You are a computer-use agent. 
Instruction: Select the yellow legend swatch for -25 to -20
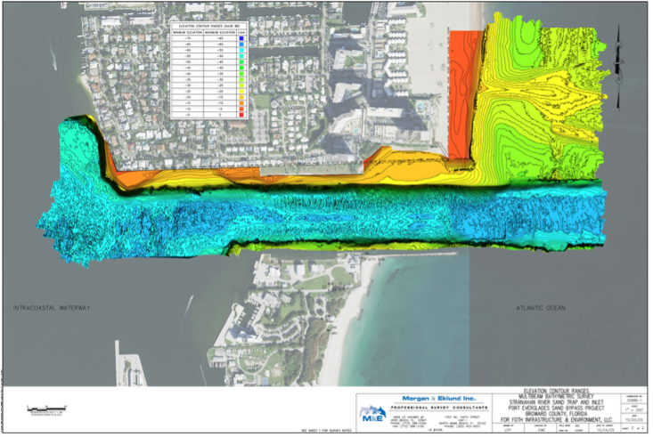(x=241, y=91)
